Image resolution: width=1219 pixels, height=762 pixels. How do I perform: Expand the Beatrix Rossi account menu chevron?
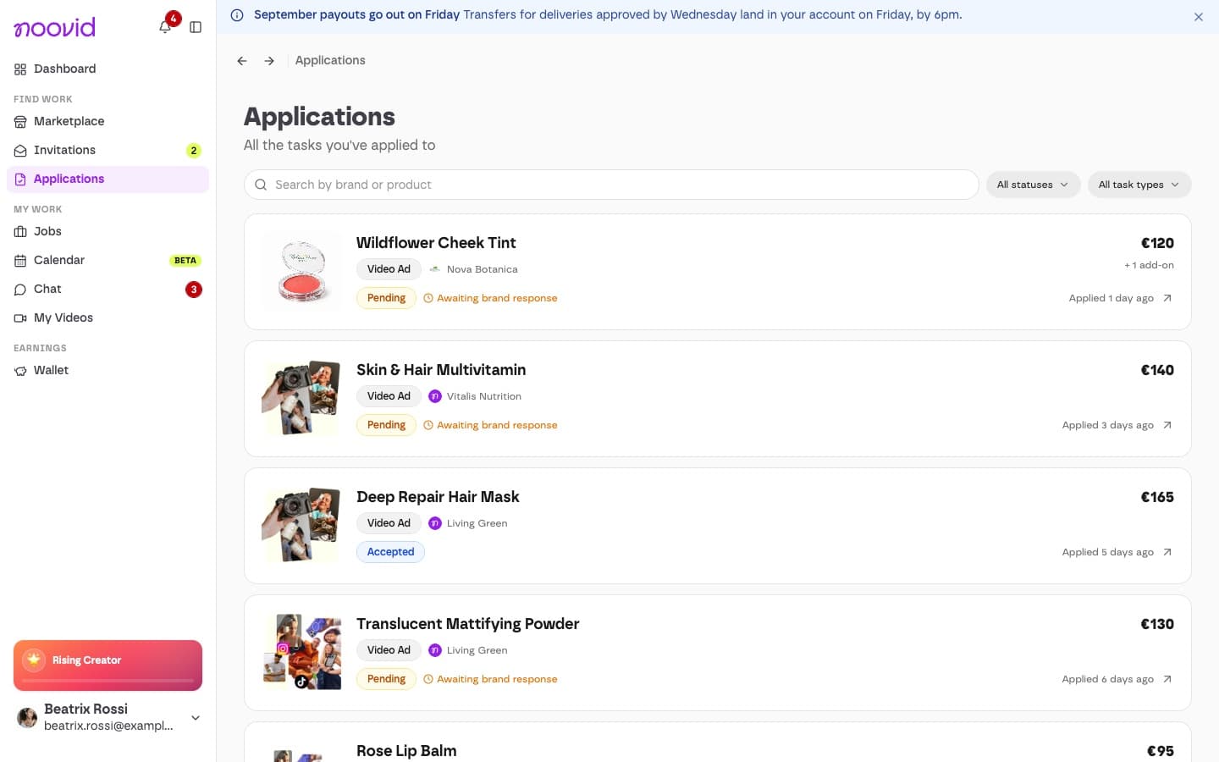196,718
